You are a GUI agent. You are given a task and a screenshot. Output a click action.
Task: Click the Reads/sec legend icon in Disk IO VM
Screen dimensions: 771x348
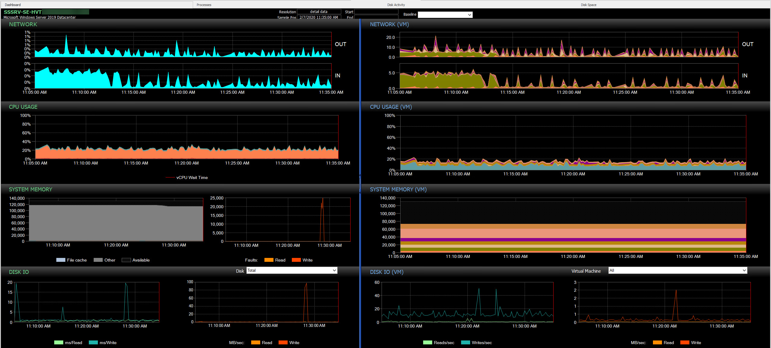coord(427,342)
